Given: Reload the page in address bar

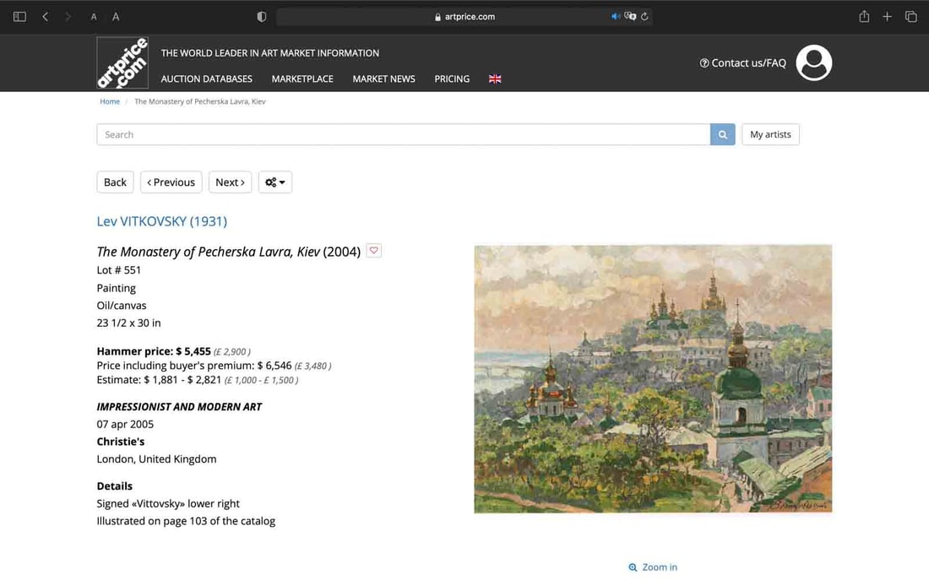Looking at the screenshot, I should pos(644,17).
